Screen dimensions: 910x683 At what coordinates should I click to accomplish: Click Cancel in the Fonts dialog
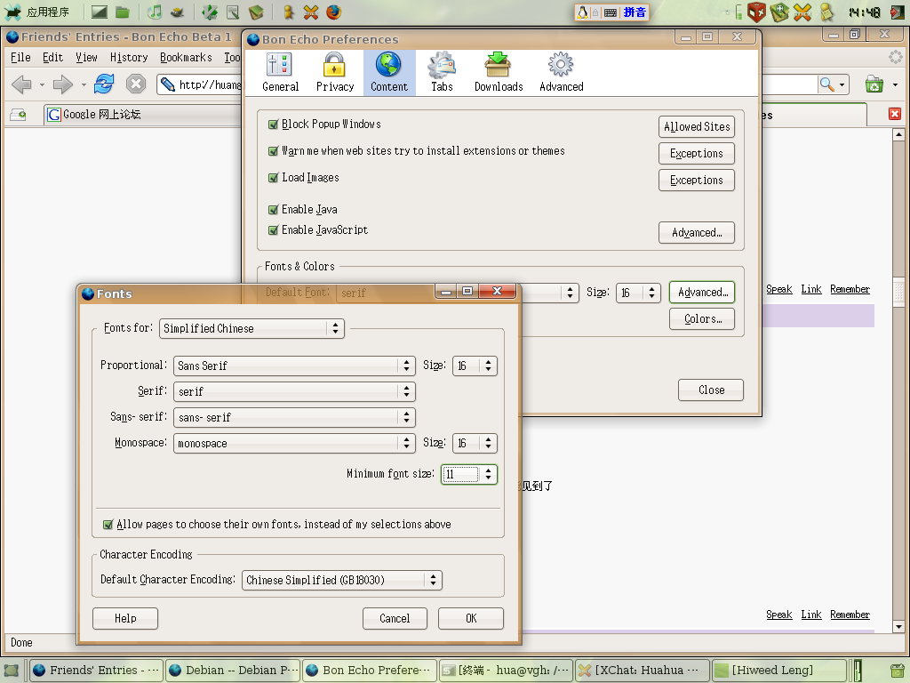coord(395,619)
